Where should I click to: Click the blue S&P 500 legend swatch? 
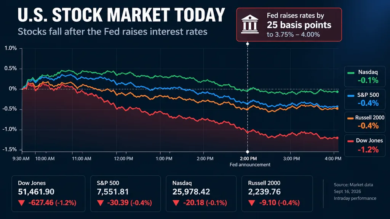click(x=351, y=95)
